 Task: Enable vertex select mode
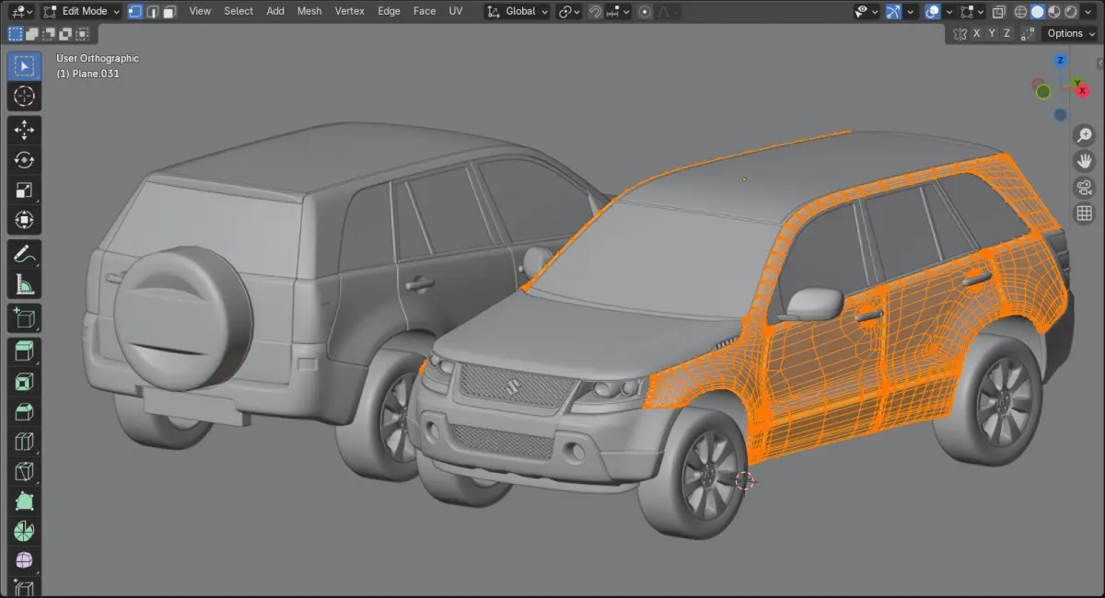[x=135, y=11]
